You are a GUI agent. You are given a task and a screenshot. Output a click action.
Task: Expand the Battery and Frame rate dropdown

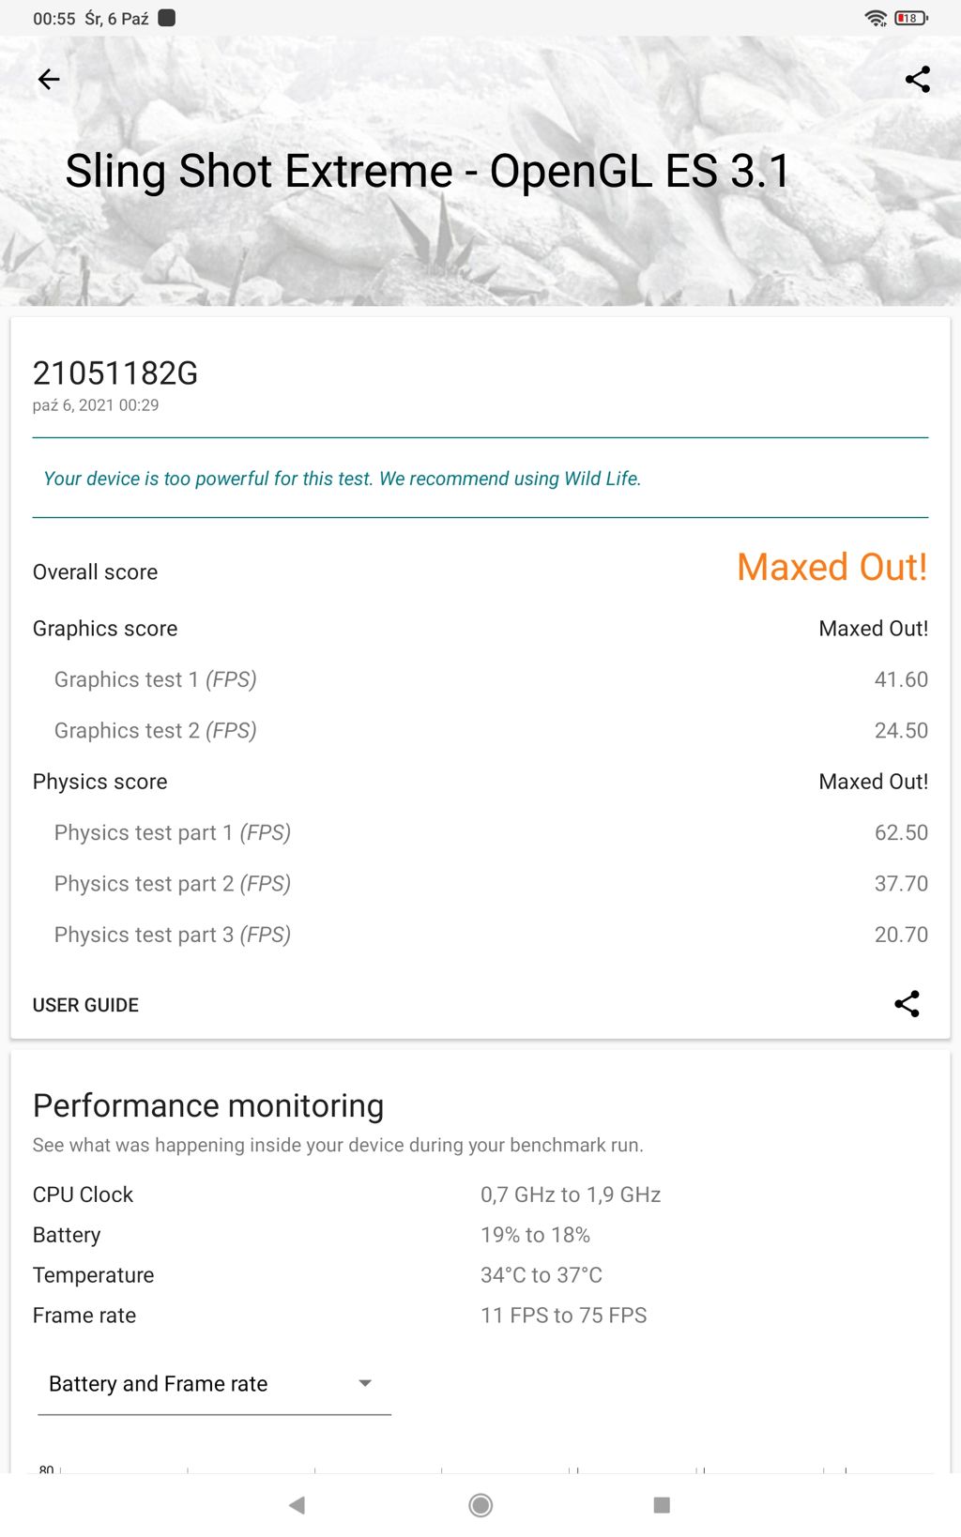tap(214, 1384)
